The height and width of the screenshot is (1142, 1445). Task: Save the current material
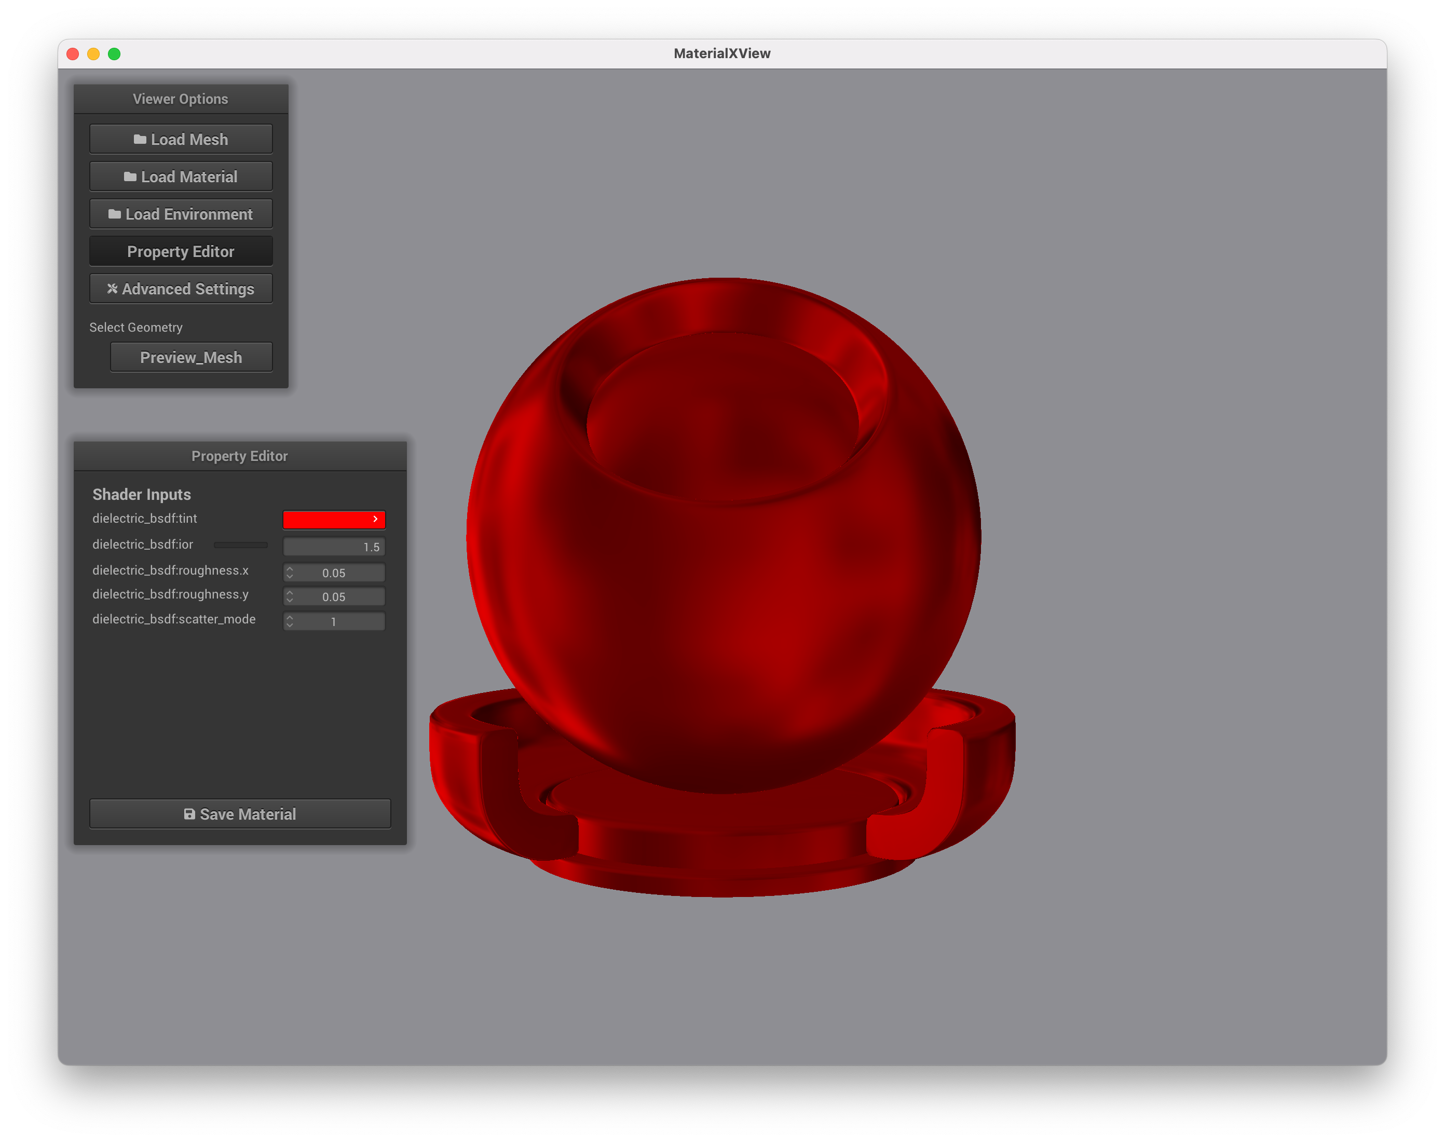click(239, 814)
